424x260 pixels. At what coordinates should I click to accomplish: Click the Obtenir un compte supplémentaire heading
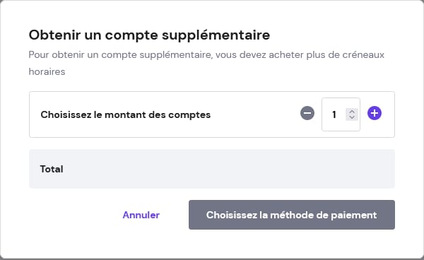[149, 35]
